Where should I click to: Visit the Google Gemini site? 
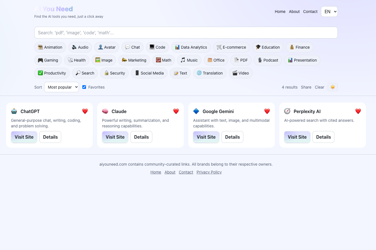[x=206, y=137]
